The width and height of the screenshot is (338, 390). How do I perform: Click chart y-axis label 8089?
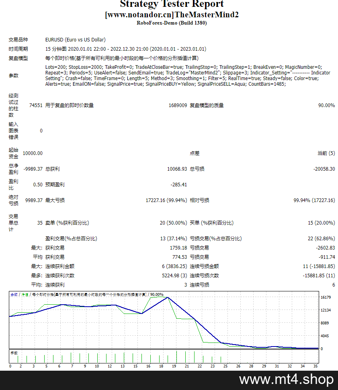pyautogui.click(x=325, y=323)
